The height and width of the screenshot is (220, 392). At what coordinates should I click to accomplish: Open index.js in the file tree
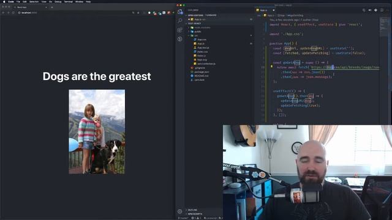[202, 56]
